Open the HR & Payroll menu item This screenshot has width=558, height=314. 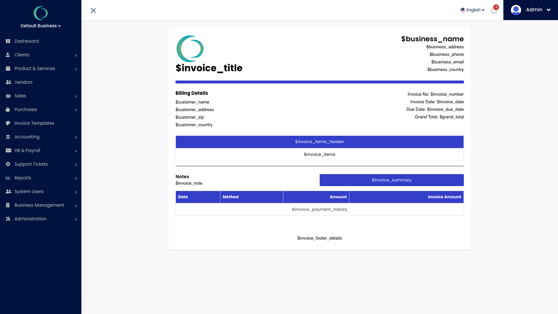28,150
